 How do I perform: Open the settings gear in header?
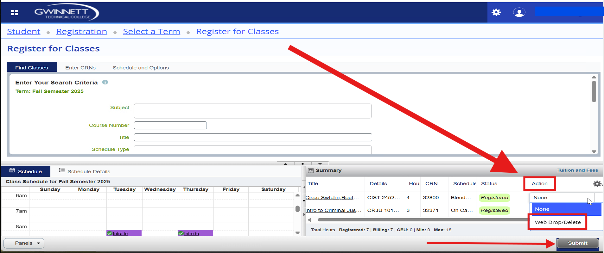click(496, 12)
